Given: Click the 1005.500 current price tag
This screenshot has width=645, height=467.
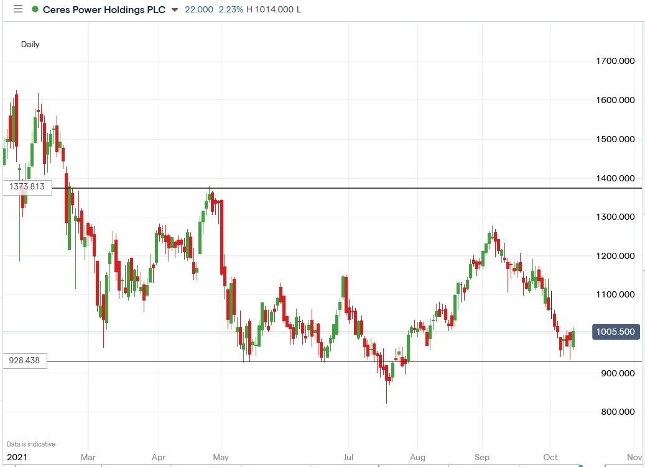Looking at the screenshot, I should [616, 332].
